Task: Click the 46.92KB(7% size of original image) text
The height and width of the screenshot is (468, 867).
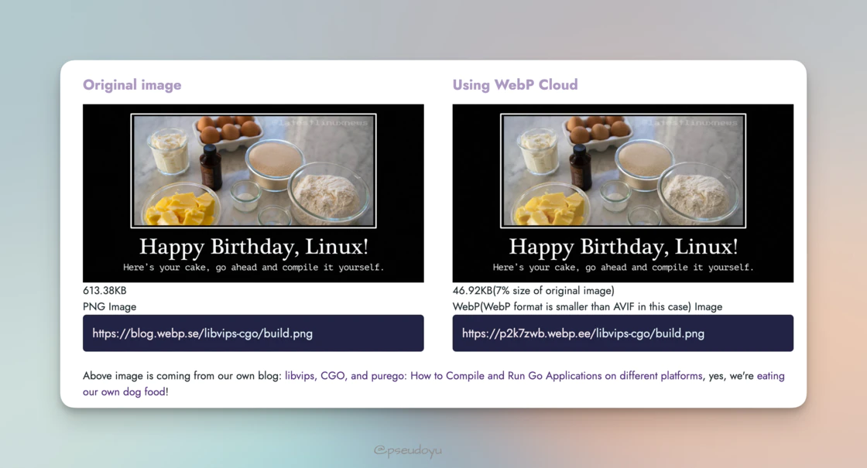Action: click(533, 291)
